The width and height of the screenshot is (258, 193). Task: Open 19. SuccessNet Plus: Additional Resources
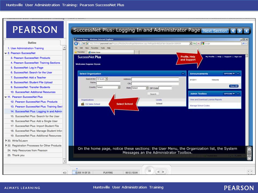click(x=36, y=136)
